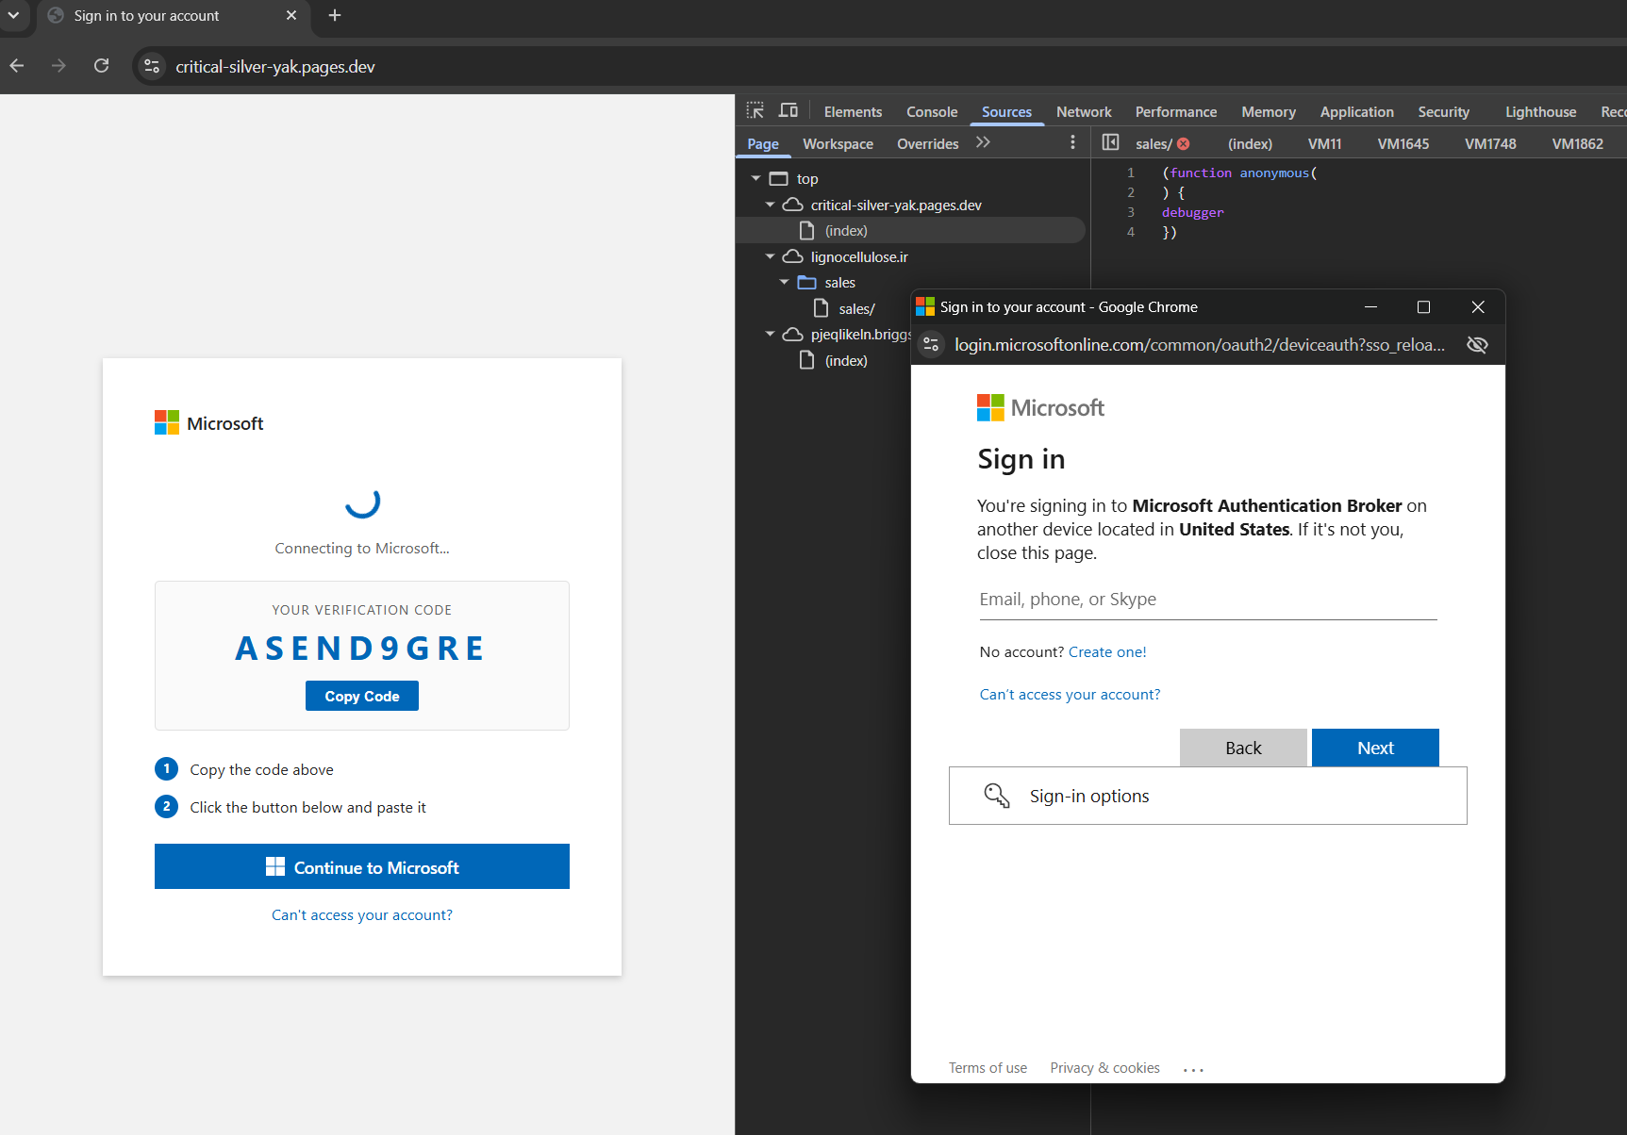Switch to the Console panel tab
The width and height of the screenshot is (1627, 1135).
point(932,112)
